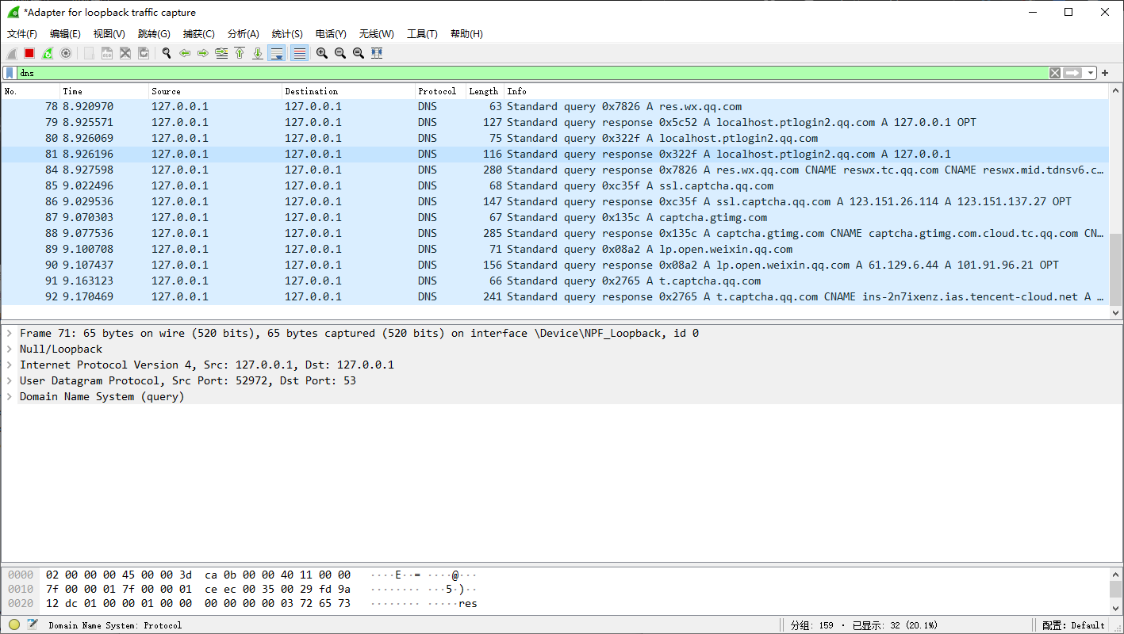Zoom in on packet list text
Viewport: 1124px width, 634px height.
(x=322, y=53)
